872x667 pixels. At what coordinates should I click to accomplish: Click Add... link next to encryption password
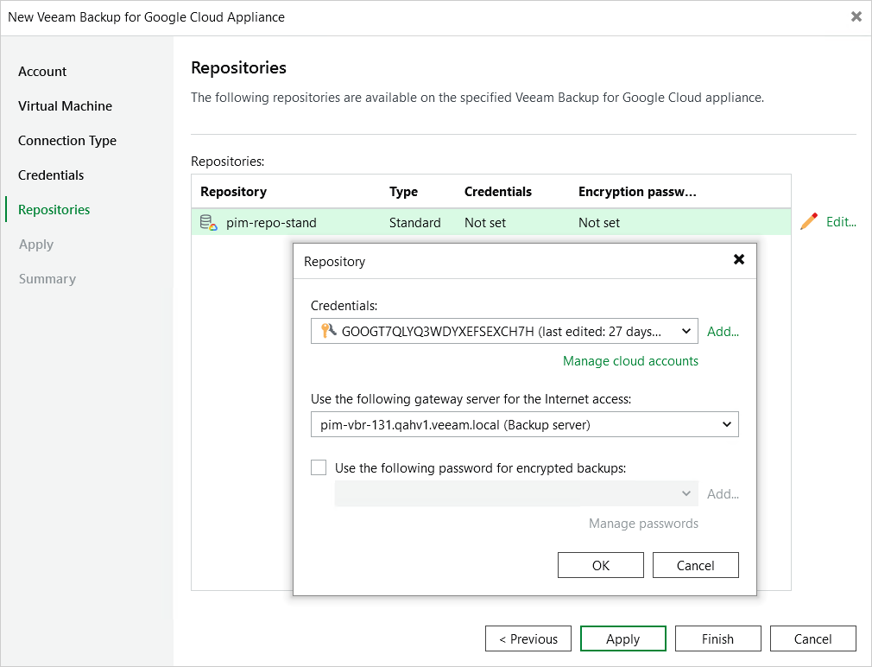pyautogui.click(x=723, y=494)
